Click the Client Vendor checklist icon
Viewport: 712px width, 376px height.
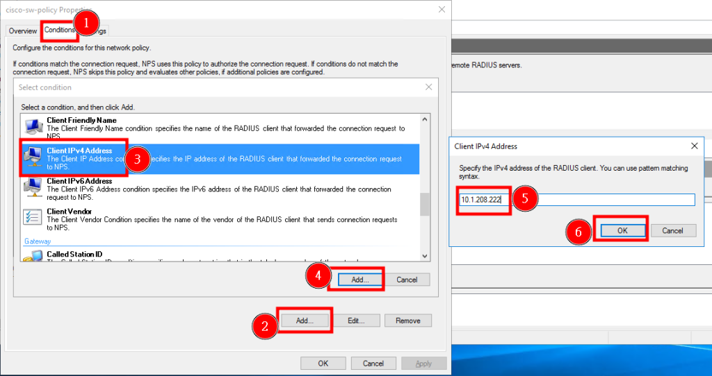click(x=33, y=217)
